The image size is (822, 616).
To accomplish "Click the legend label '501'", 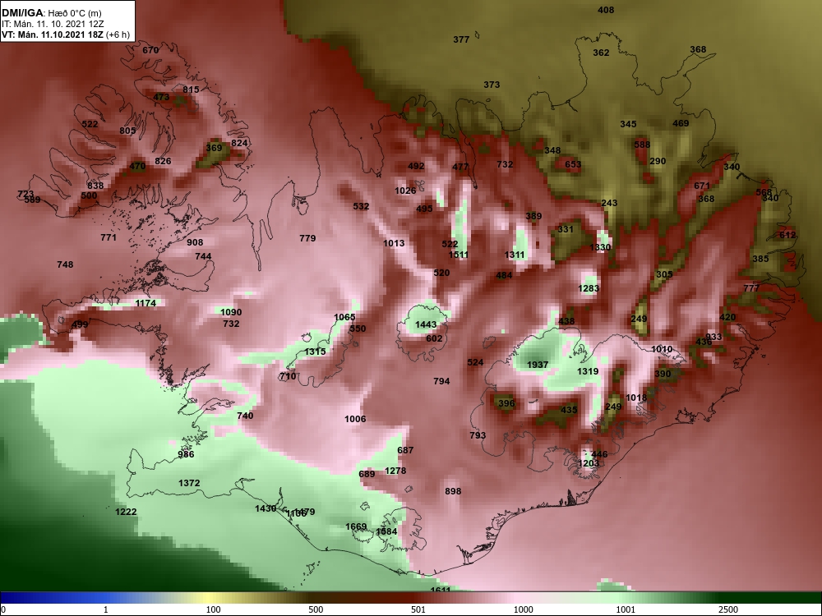I will pos(418,609).
